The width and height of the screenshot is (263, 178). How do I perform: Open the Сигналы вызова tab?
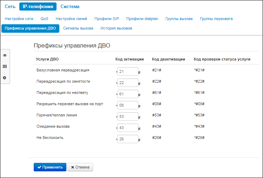78,28
